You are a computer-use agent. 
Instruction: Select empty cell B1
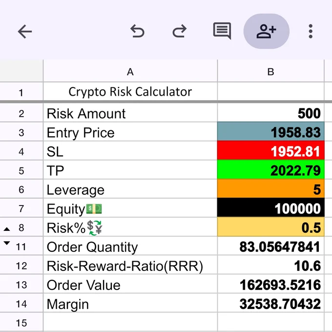pyautogui.click(x=271, y=92)
